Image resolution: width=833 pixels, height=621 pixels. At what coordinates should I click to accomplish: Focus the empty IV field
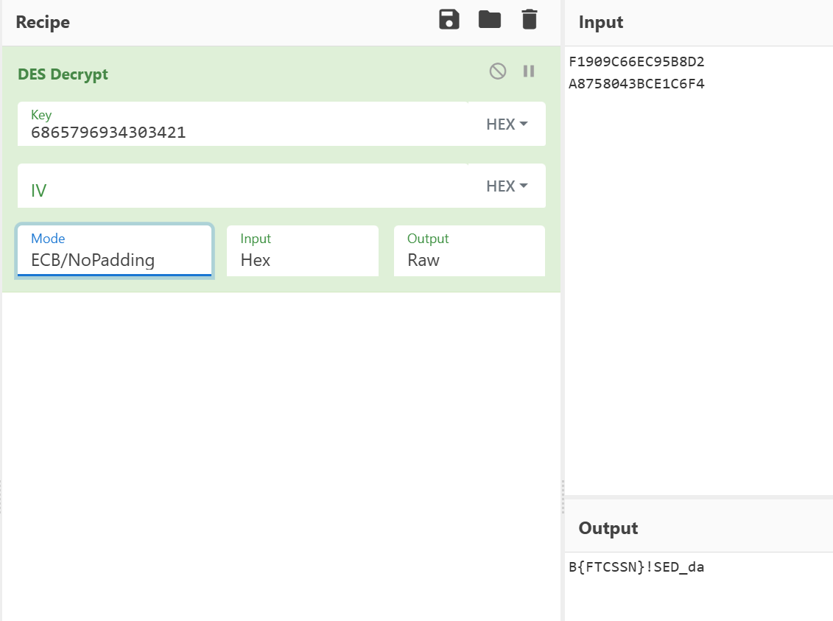pos(243,189)
